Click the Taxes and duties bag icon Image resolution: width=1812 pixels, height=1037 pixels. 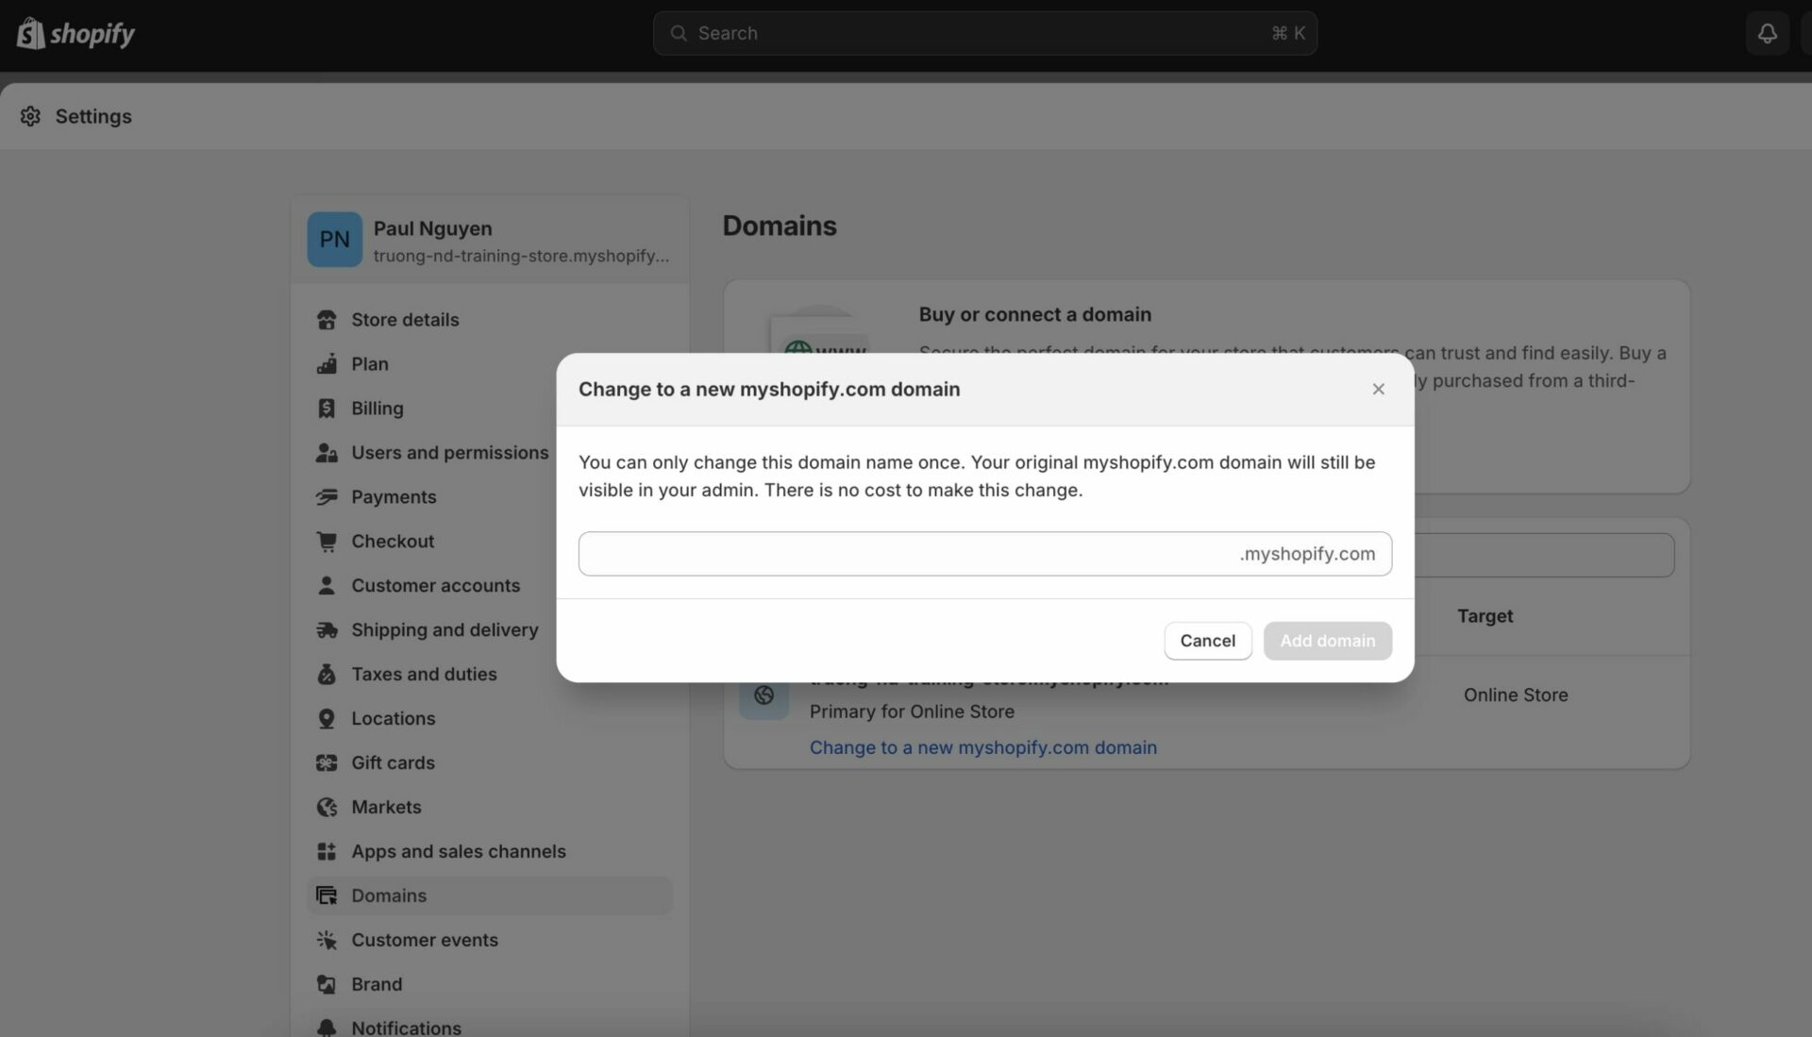pyautogui.click(x=327, y=675)
